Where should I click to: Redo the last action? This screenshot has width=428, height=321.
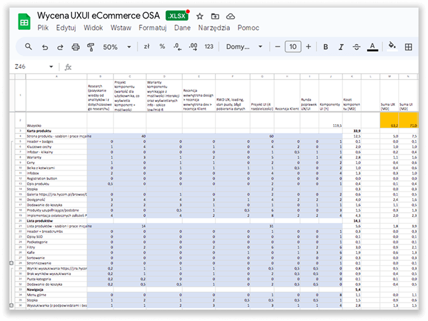[x=60, y=47]
